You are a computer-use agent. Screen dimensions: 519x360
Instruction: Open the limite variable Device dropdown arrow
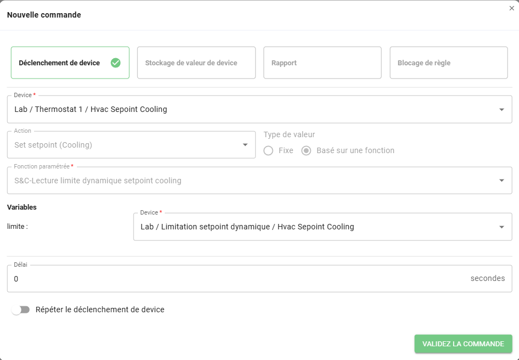(501, 227)
